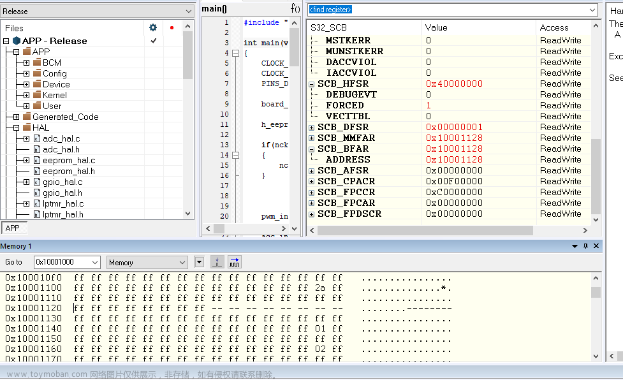This screenshot has width=623, height=380.
Task: Expand the lptmr_hal.c file node
Action: 26,203
